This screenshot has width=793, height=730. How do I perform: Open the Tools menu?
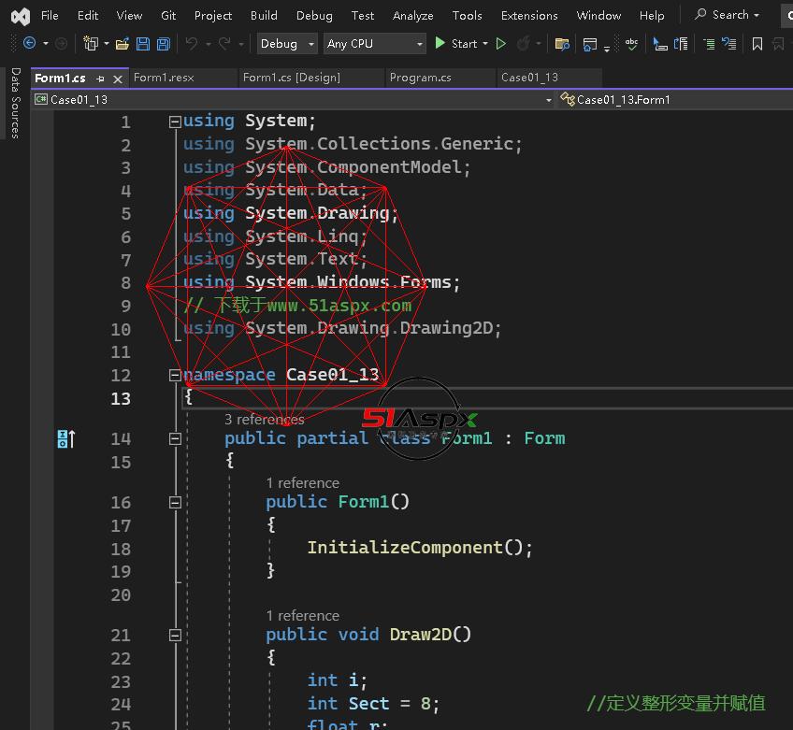pos(467,16)
